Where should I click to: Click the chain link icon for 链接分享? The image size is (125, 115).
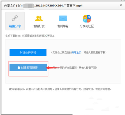coord(15,18)
